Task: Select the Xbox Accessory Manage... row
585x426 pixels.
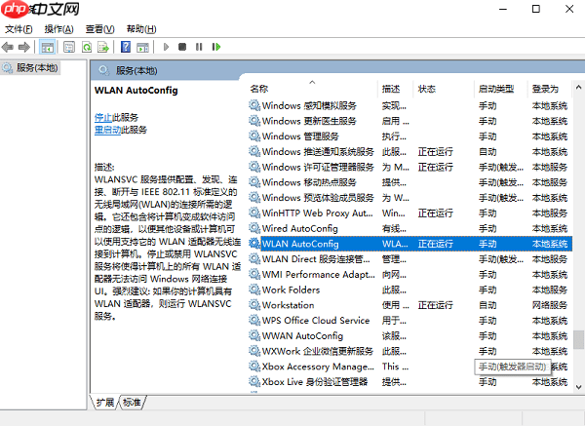Action: 409,367
